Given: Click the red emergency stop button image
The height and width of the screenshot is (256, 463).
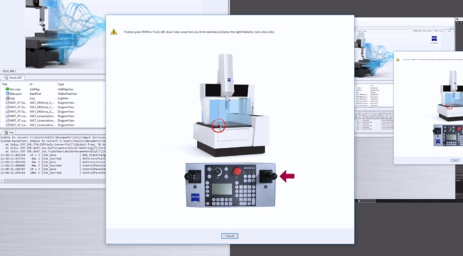Looking at the screenshot, I should pyautogui.click(x=237, y=171).
